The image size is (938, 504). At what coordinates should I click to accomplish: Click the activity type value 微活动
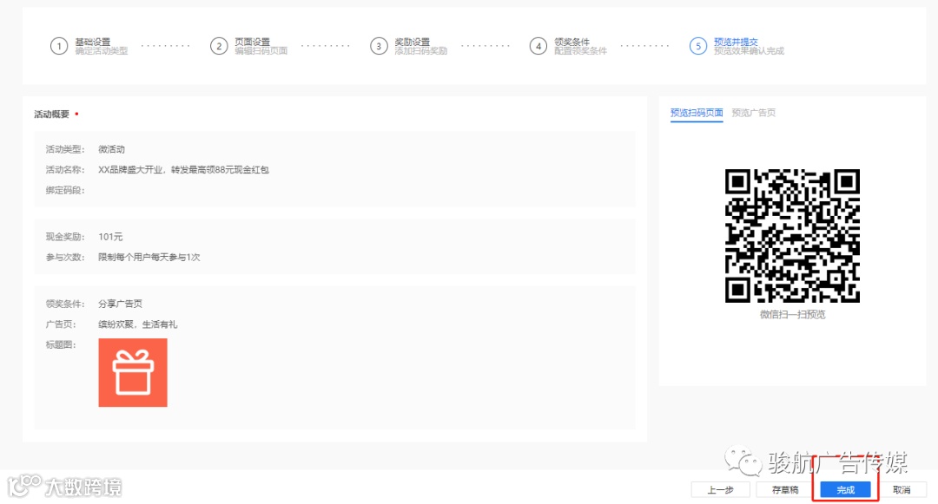coord(111,149)
